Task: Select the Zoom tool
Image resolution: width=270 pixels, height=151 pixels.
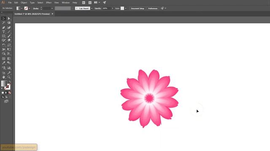Action: [9, 77]
